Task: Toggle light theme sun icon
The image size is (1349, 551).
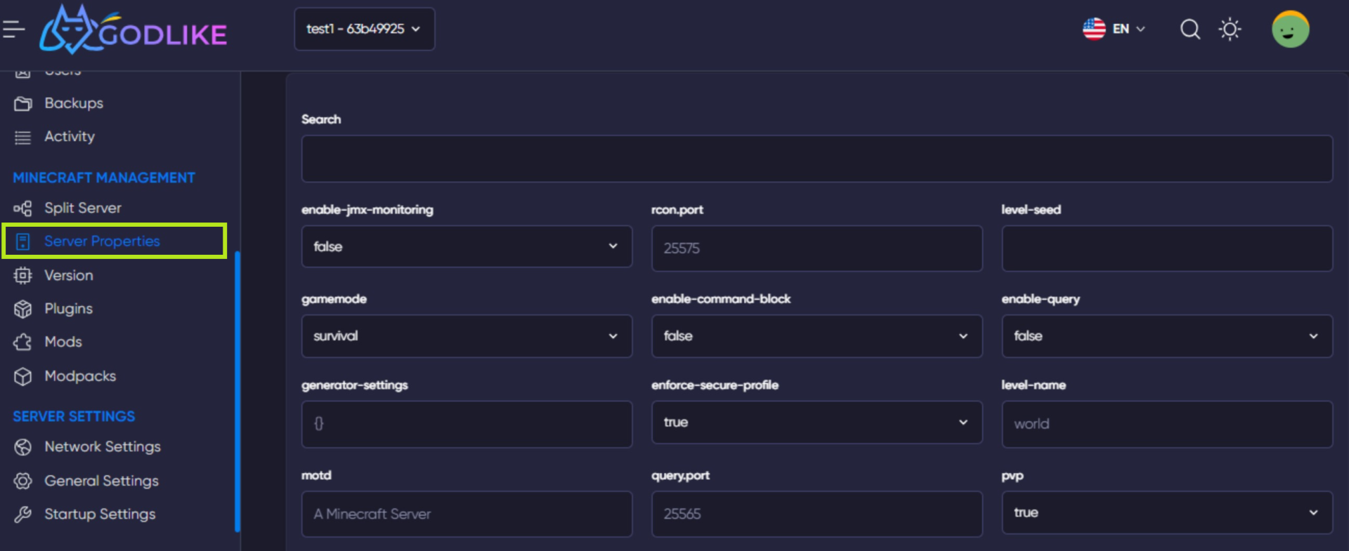Action: click(1230, 29)
